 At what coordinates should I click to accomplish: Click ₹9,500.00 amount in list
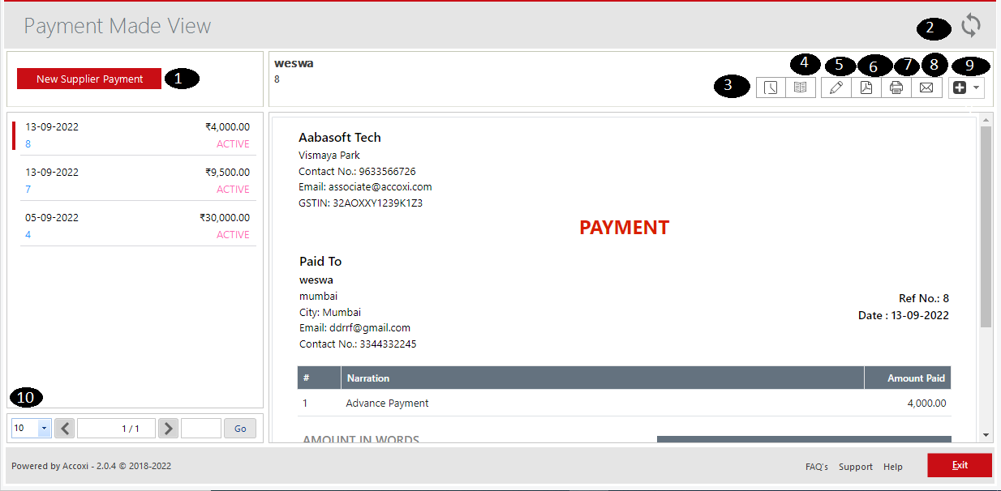tap(227, 173)
